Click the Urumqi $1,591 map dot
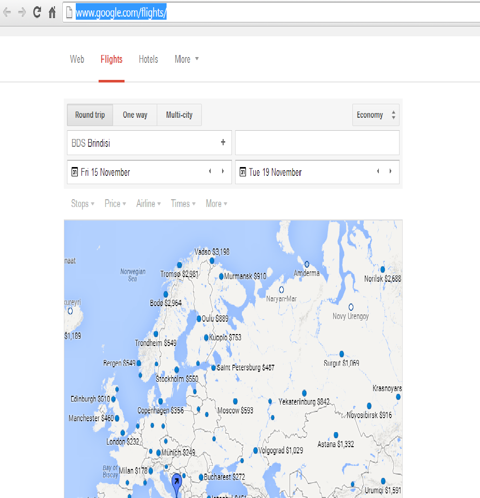 (383, 481)
